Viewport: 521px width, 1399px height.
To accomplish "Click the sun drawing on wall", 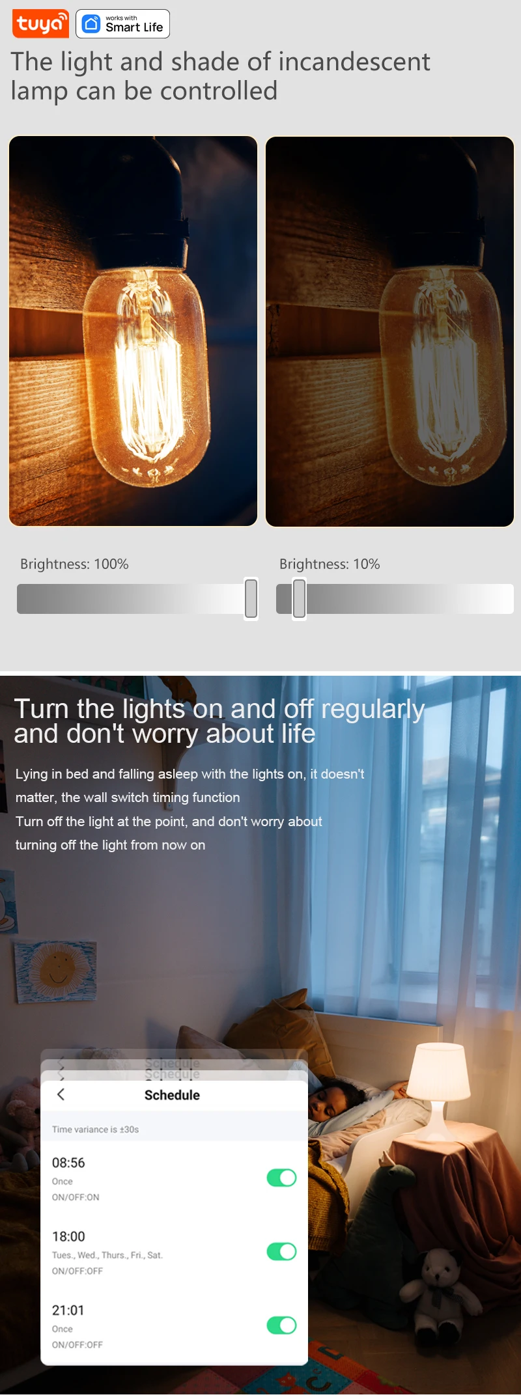I will coord(56,970).
